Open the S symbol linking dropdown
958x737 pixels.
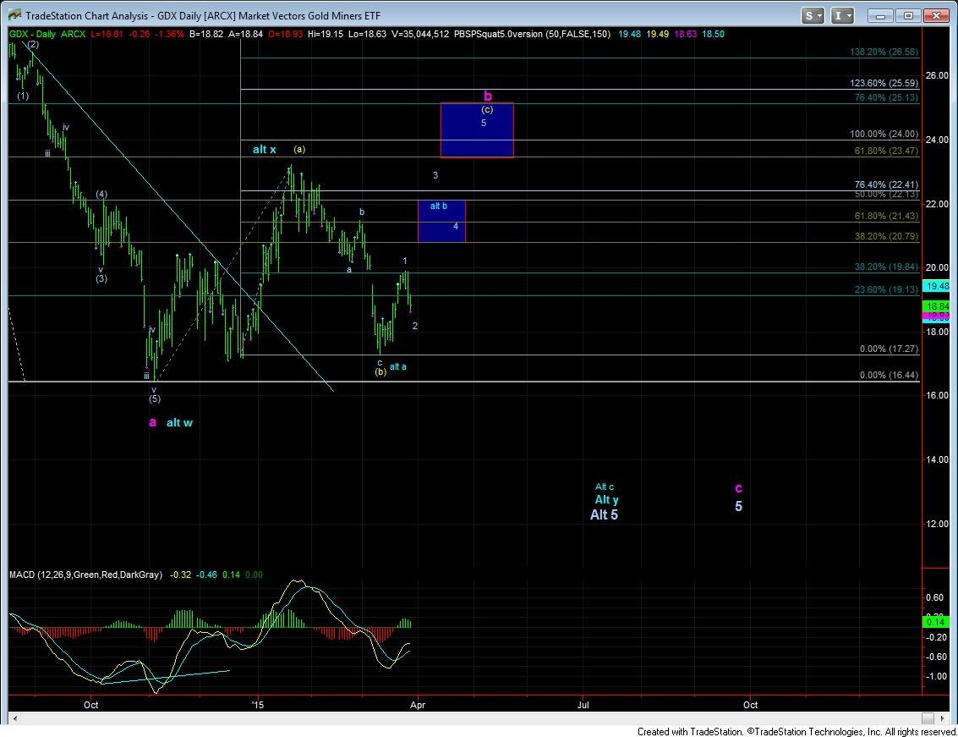tap(813, 15)
